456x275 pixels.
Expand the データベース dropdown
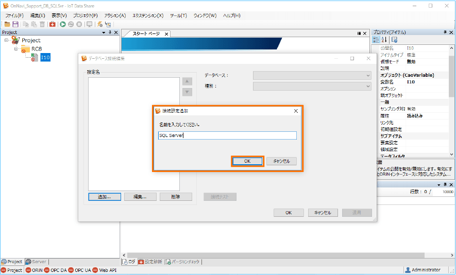click(312, 75)
